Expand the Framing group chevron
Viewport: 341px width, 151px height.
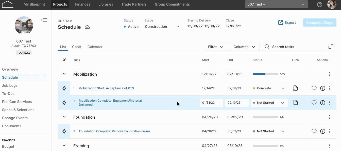(64, 146)
